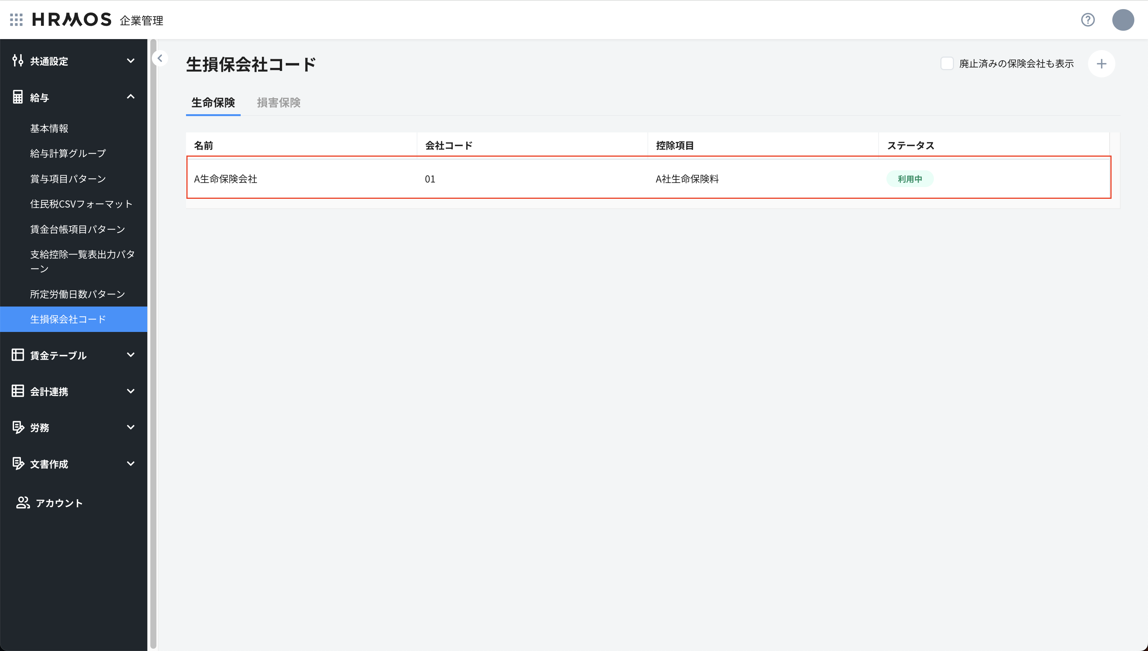Click the plus button to add insurance company

(x=1102, y=64)
